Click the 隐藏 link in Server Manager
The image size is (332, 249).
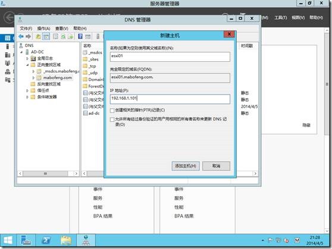click(306, 125)
